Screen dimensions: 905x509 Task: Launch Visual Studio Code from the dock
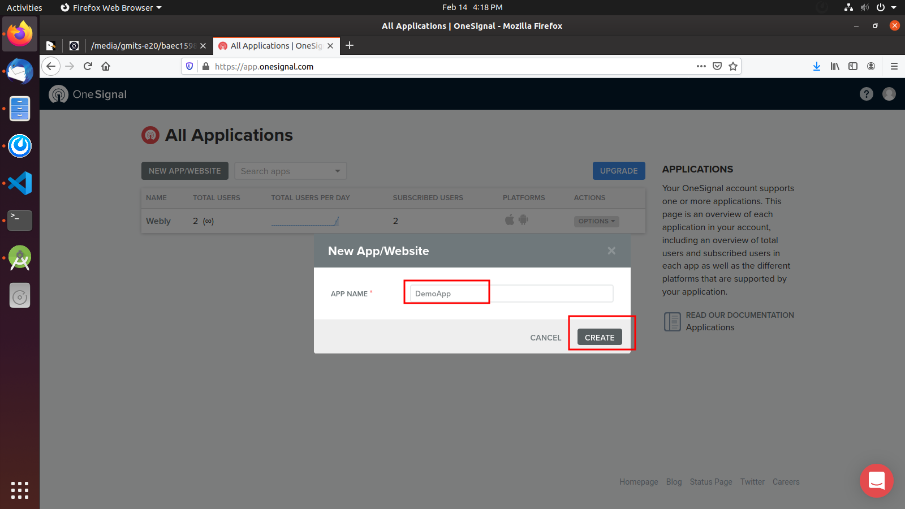coord(20,183)
